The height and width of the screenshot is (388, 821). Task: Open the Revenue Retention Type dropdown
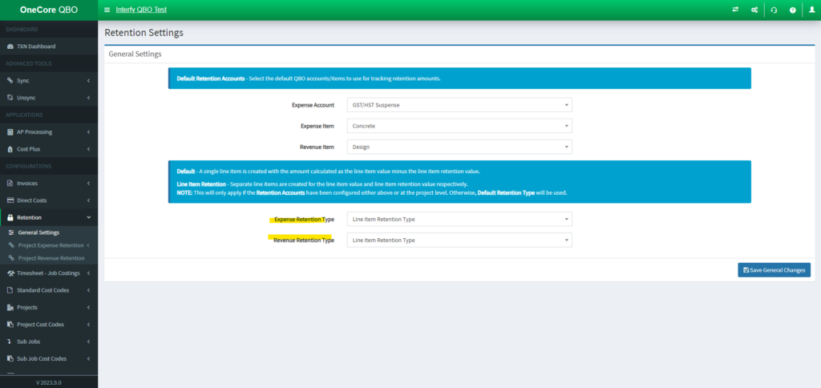coord(459,240)
